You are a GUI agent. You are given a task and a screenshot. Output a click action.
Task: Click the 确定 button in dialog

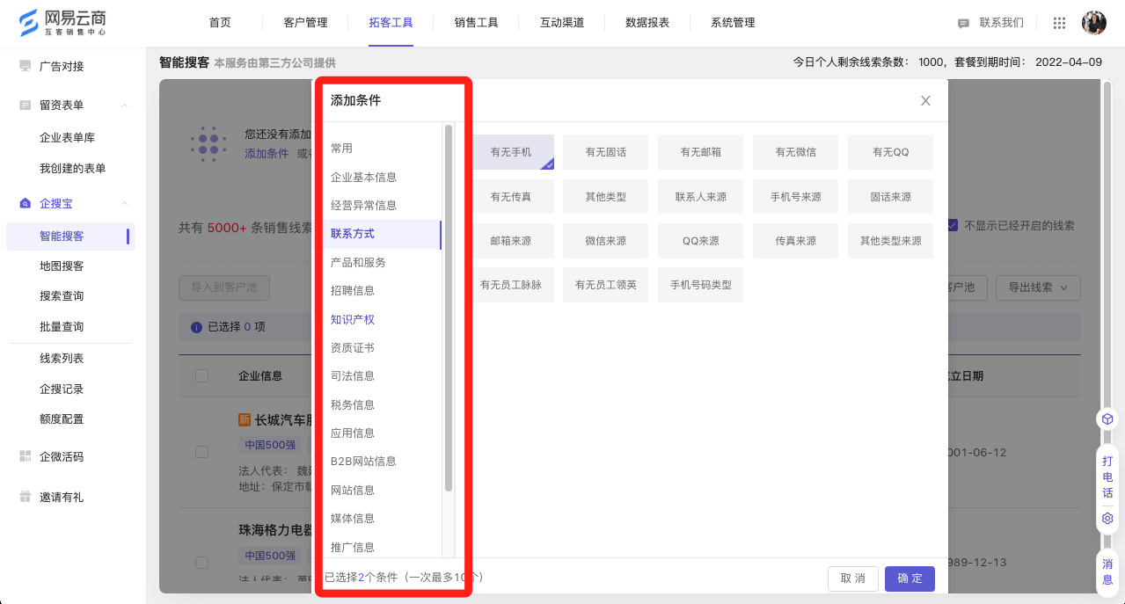click(x=909, y=579)
